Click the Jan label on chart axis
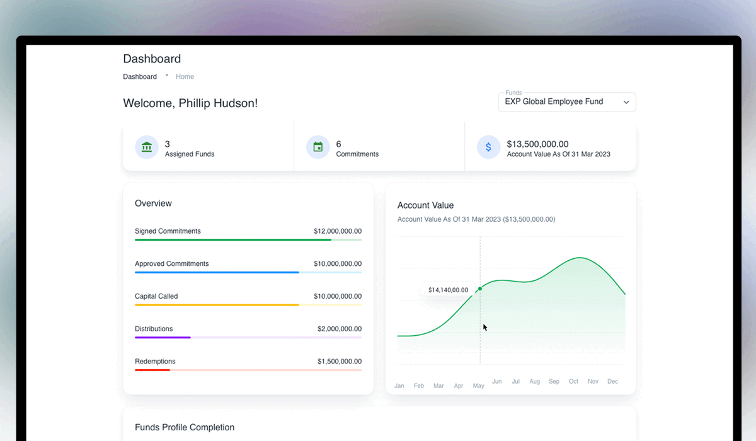Viewport: 756px width, 441px height. [x=399, y=386]
